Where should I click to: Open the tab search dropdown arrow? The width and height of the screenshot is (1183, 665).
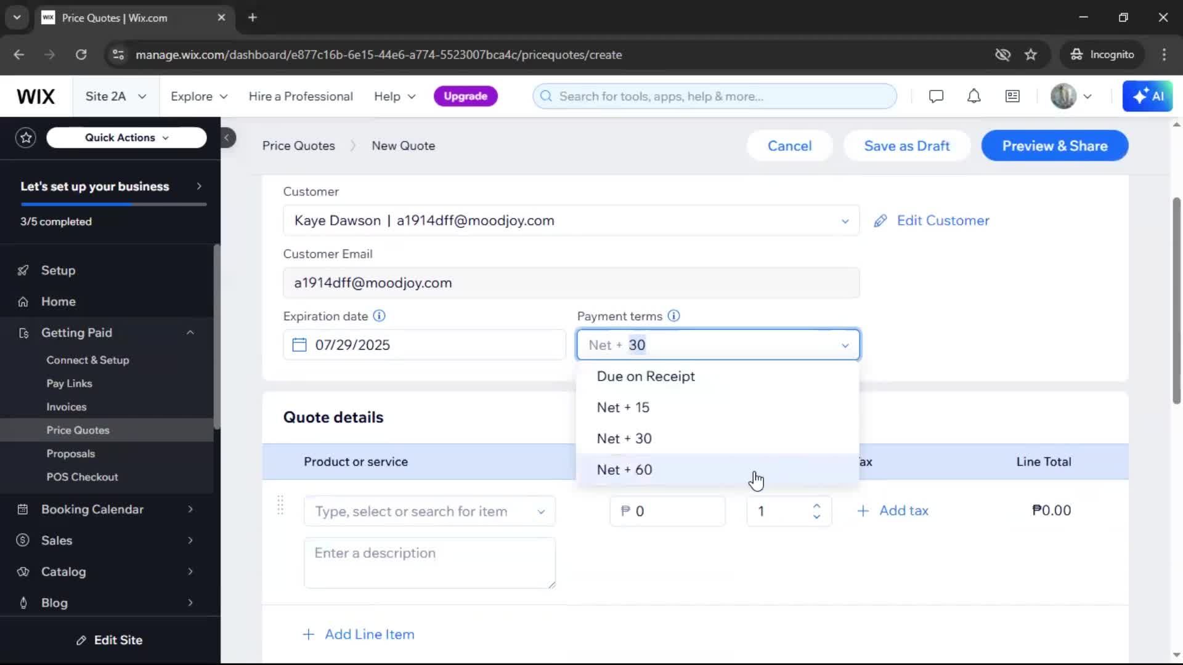[x=17, y=17]
